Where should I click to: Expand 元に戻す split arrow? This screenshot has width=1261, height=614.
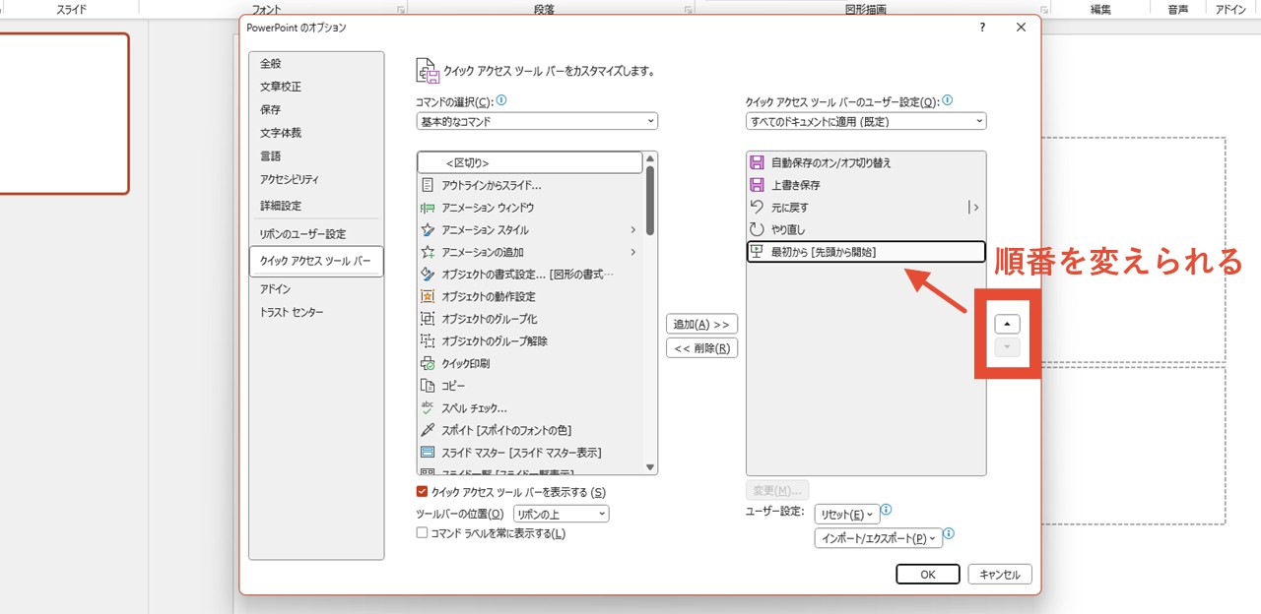pyautogui.click(x=974, y=208)
